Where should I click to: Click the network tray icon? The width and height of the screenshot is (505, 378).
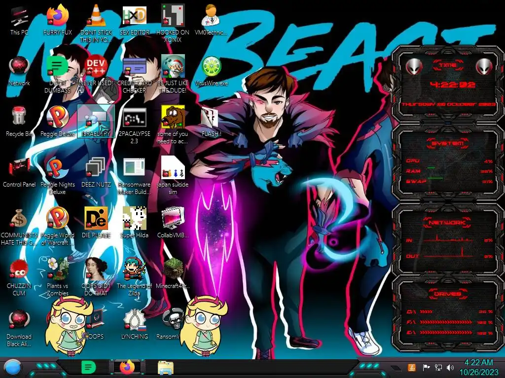coord(438,367)
